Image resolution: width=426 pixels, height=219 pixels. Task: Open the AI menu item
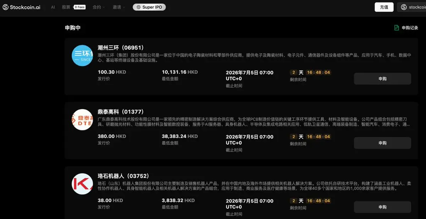(x=53, y=7)
